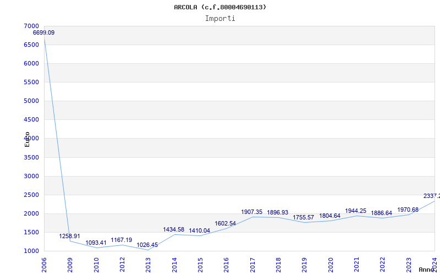
Task: Click the data label 1167.19
Action: (122, 240)
